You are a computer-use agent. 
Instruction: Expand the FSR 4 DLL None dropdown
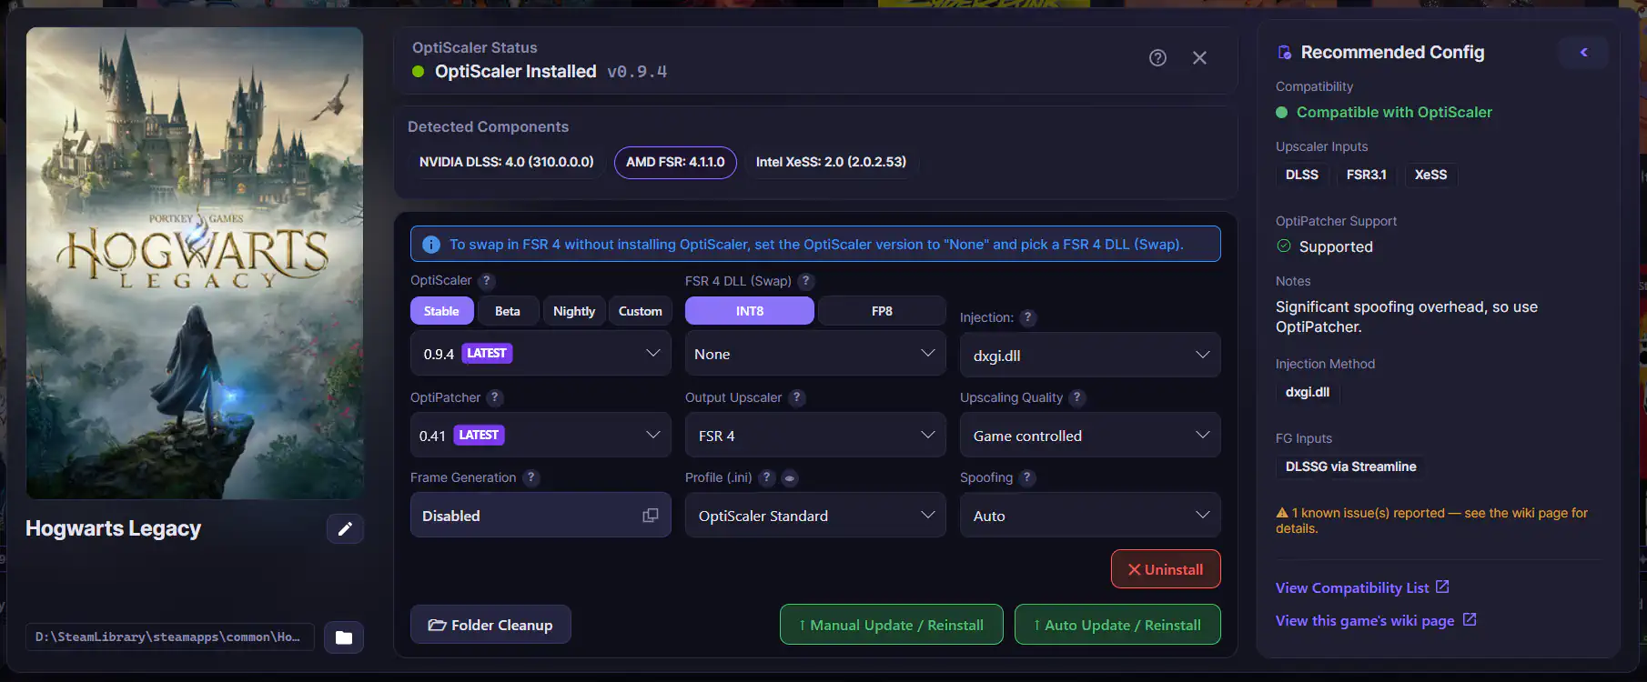815,354
